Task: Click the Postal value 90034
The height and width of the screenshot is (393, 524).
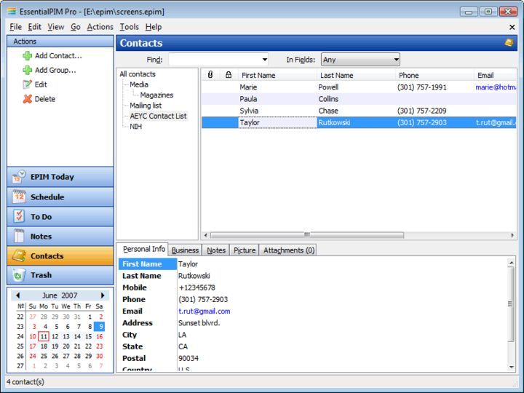Action: [188, 358]
